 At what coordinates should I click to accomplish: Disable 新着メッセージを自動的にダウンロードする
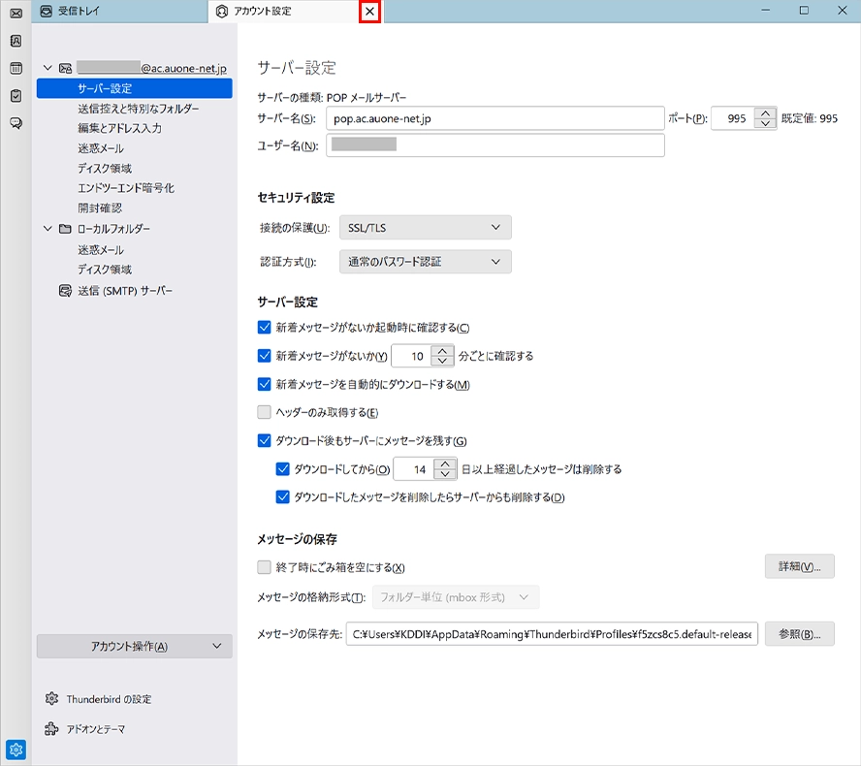click(x=264, y=384)
